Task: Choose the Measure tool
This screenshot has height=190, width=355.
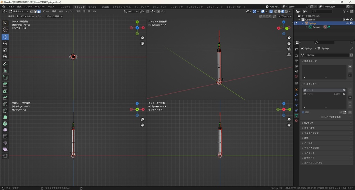Action: coord(5,70)
